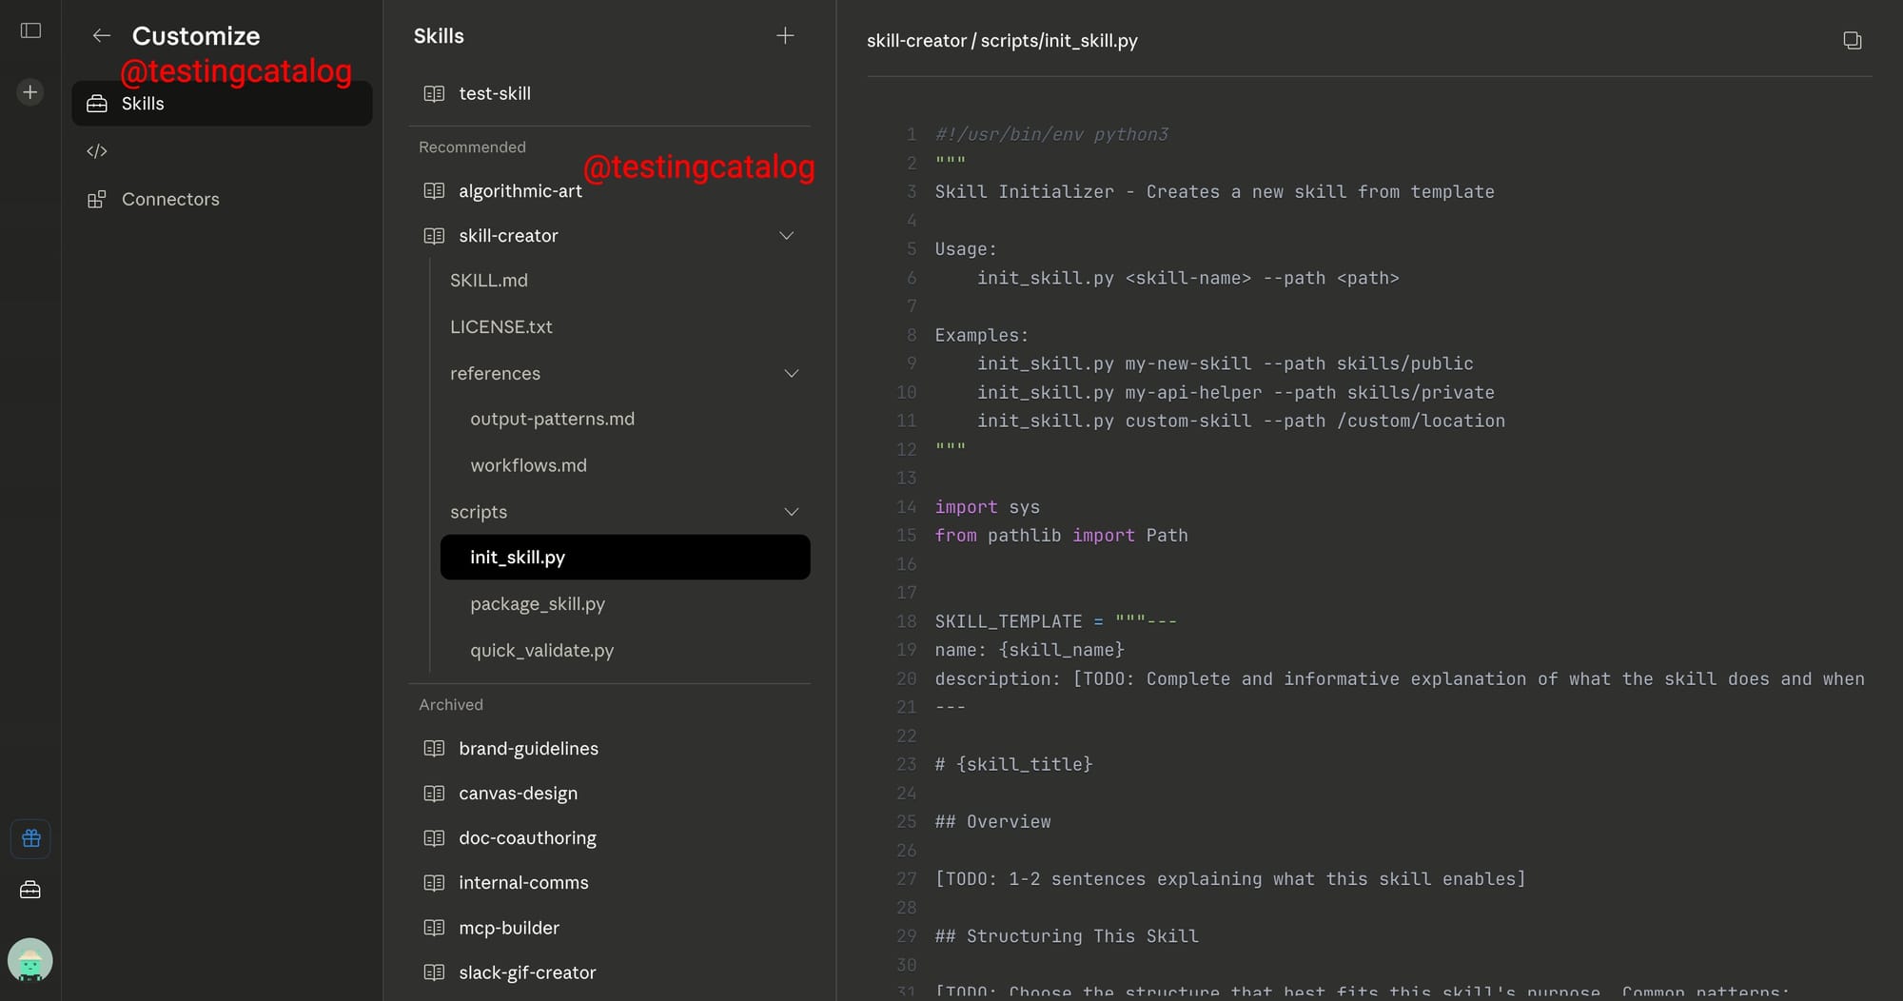Collapse the scripts folder
This screenshot has height=1001, width=1903.
click(x=791, y=512)
